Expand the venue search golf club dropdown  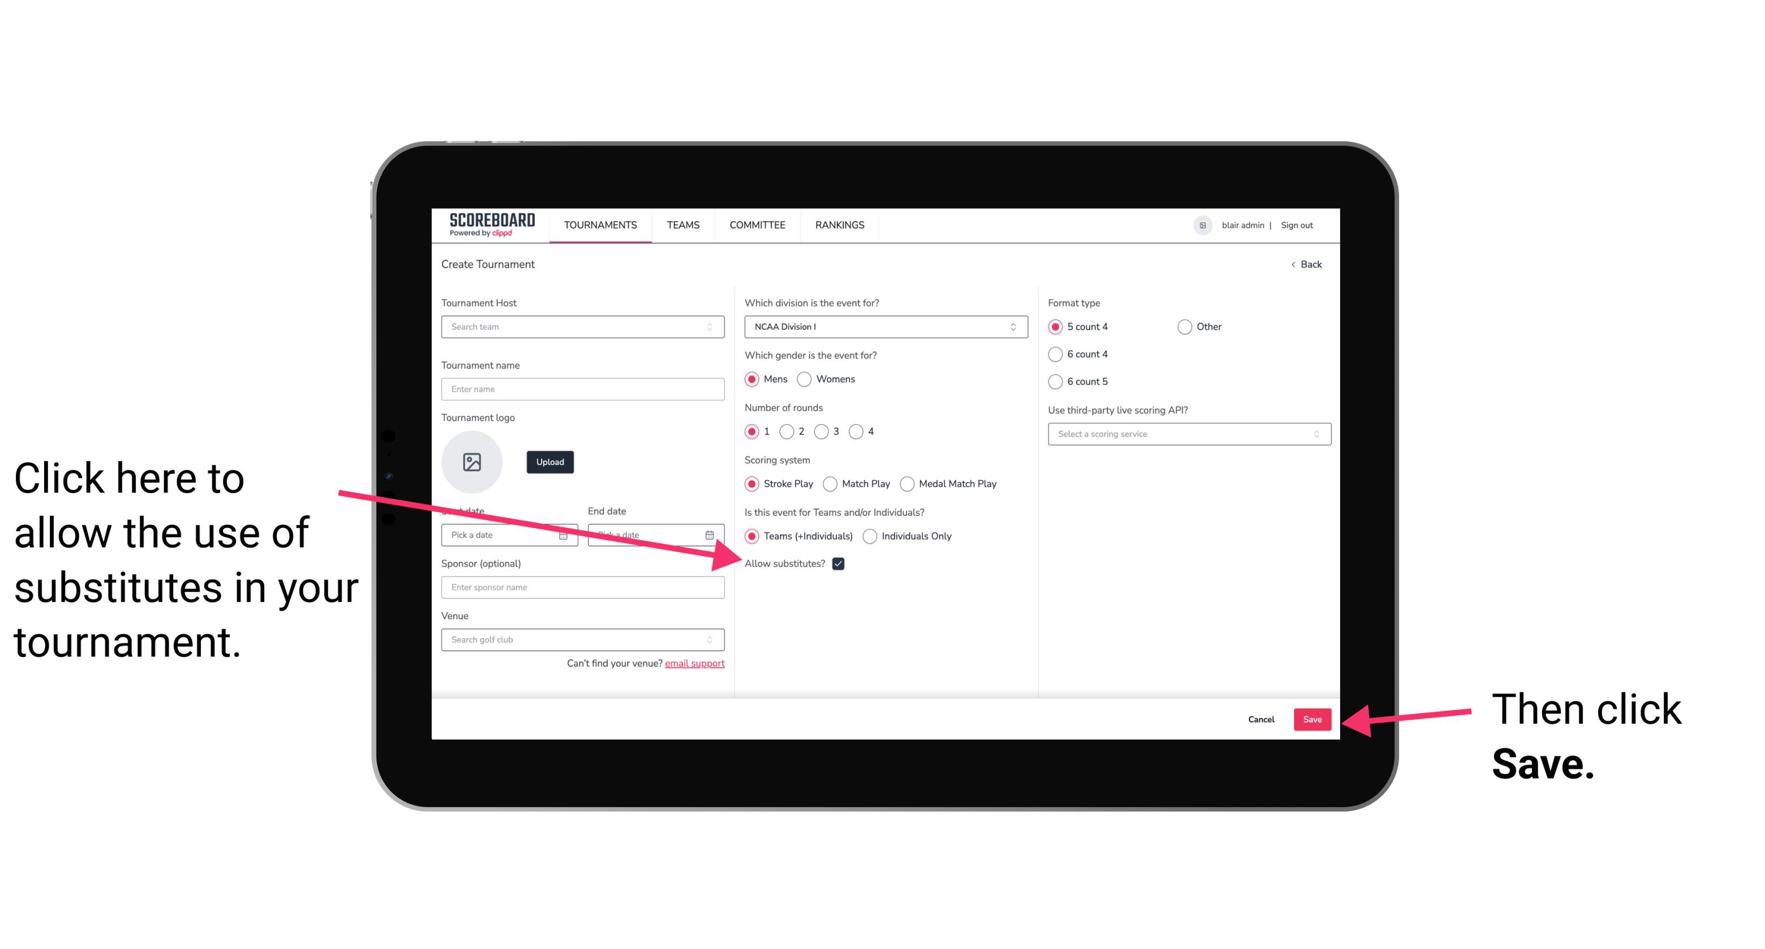click(x=715, y=640)
